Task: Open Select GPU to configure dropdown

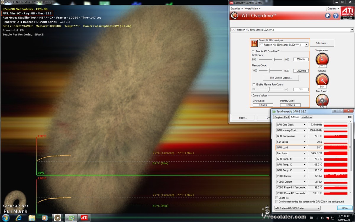Action: tap(306, 45)
